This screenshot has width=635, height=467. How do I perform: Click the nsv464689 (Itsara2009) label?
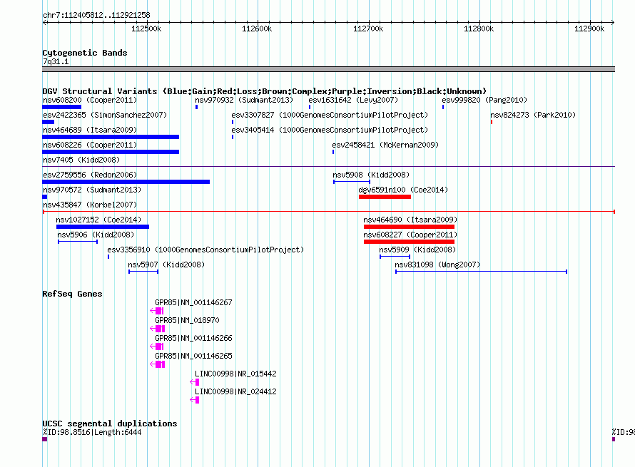pos(90,130)
